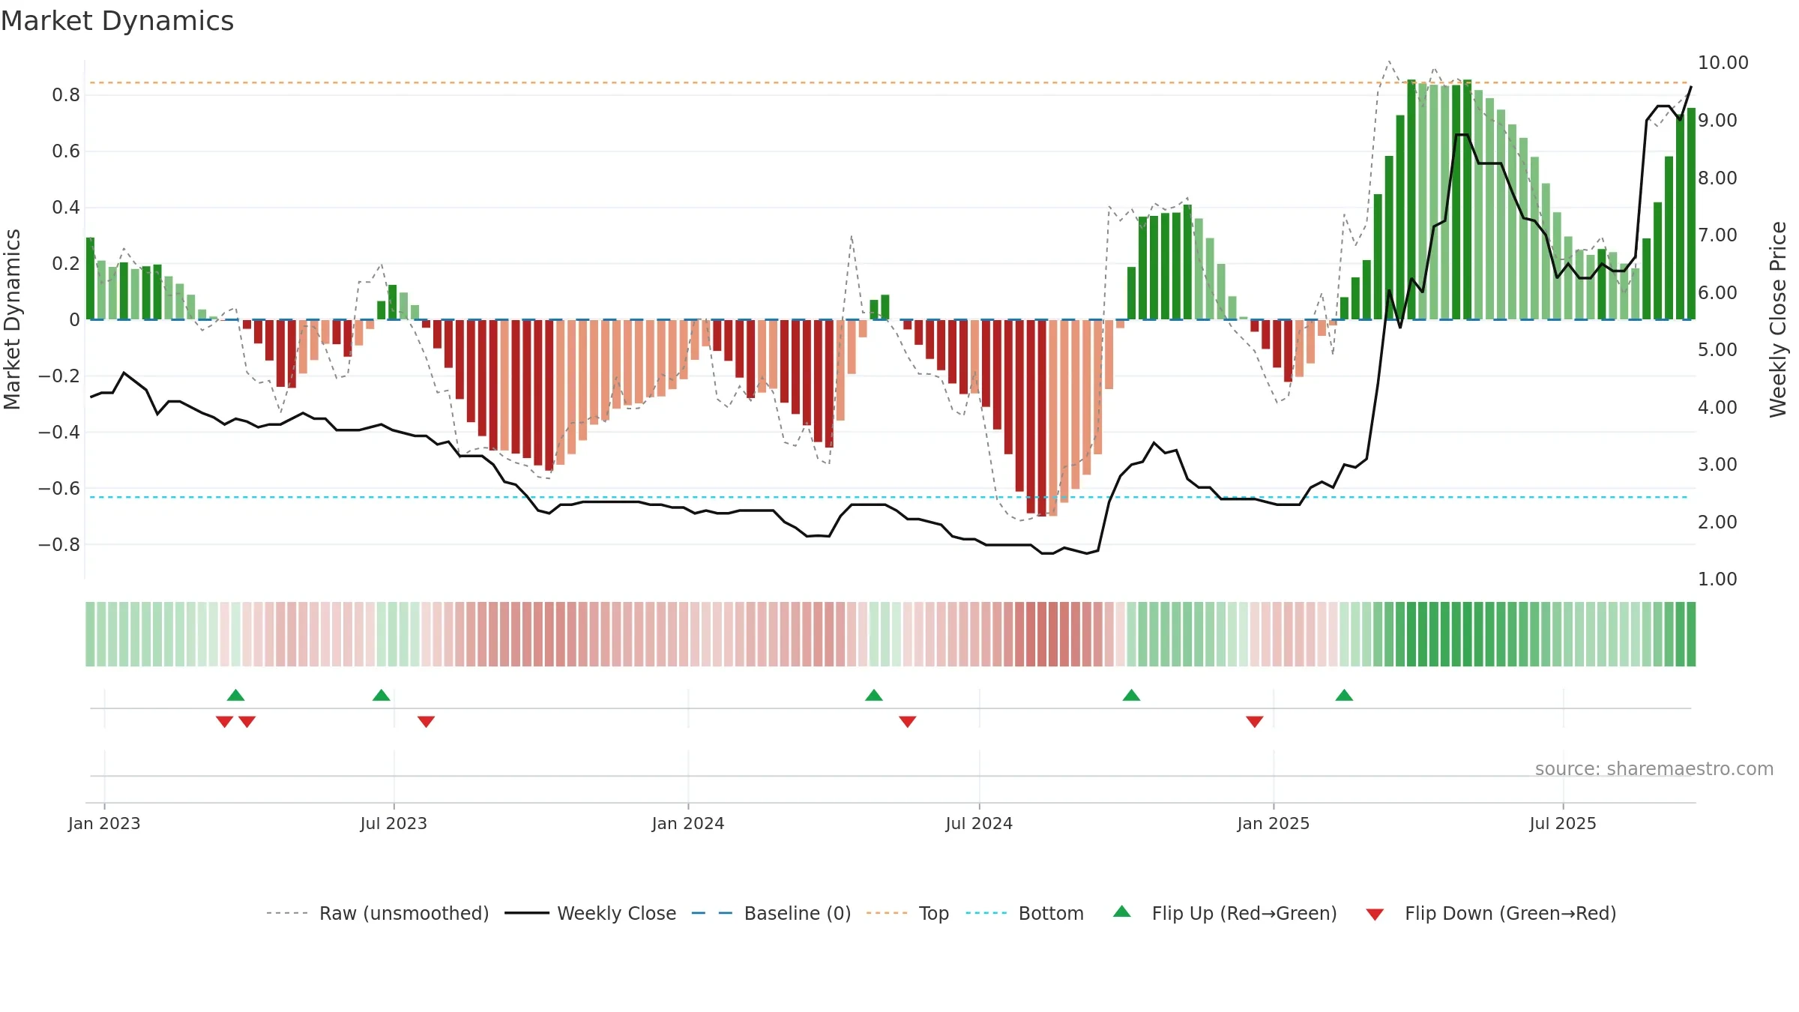Select the Flip Down marker just before Jan 2025
Screen dimensions: 1799x1012
[1255, 722]
